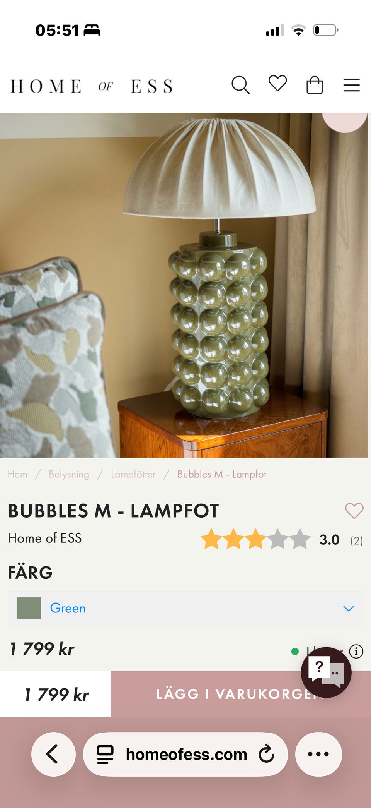Show stock info icon
This screenshot has width=371, height=808.
[356, 651]
